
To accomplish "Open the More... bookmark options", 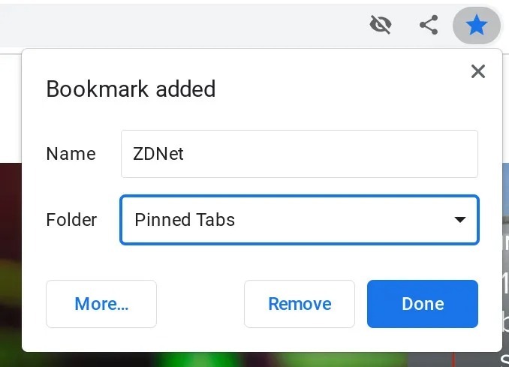I will pos(101,304).
